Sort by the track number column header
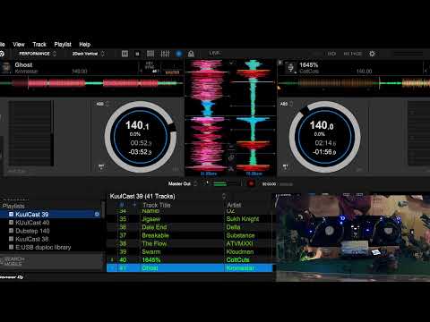Viewport: 430px width, 322px height. [122, 205]
